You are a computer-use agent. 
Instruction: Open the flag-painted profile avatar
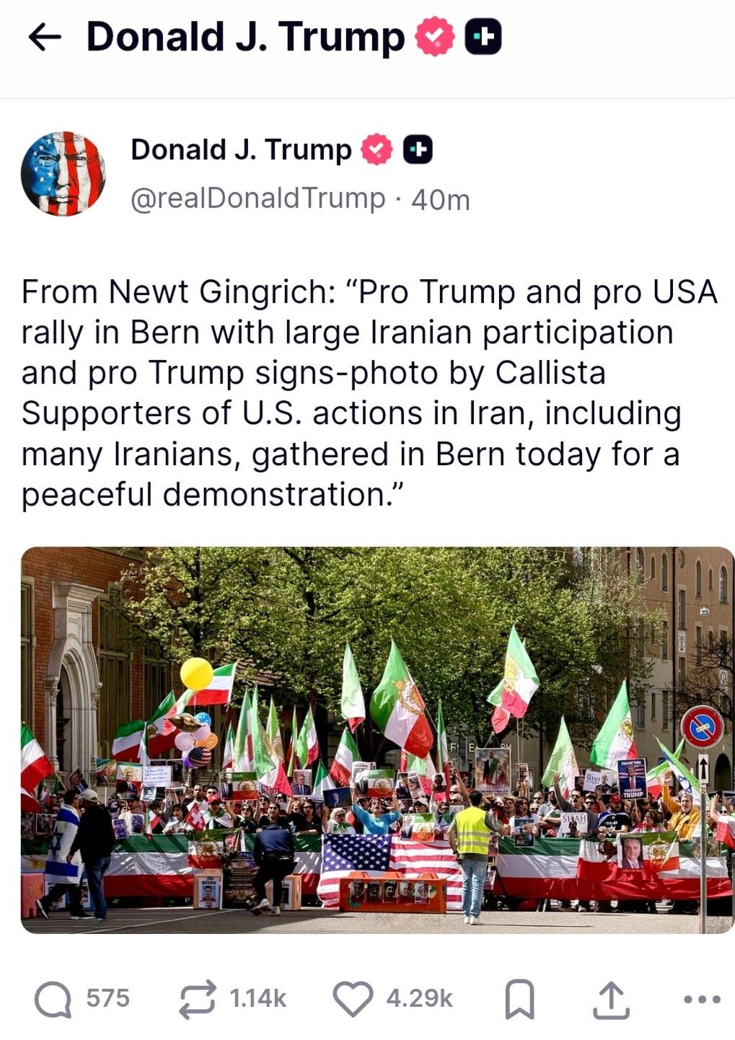coord(63,174)
